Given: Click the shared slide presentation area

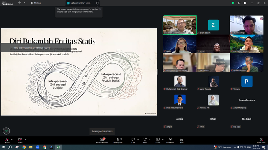Looking at the screenshot, I should pyautogui.click(x=79, y=72).
